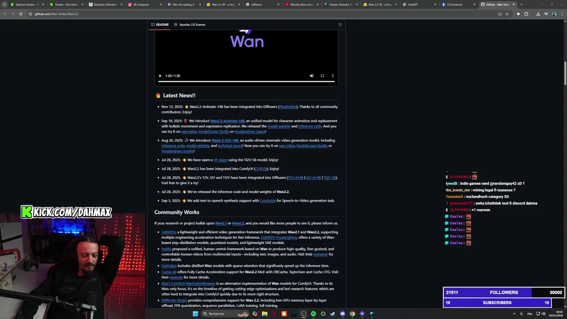Mute the Wan video audio

311,76
